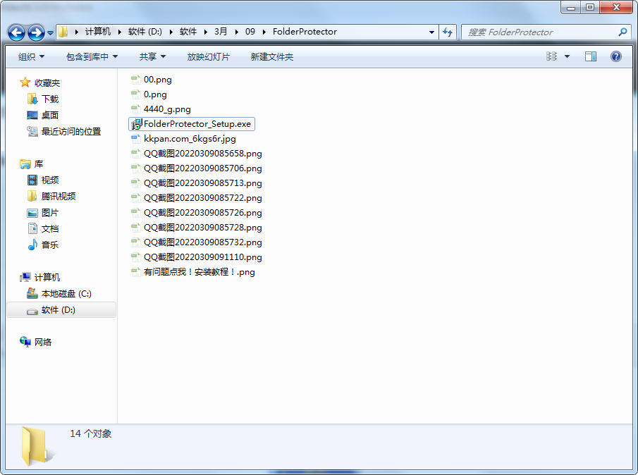Click 3月 in the address breadcrumb
The image size is (638, 475).
(221, 32)
